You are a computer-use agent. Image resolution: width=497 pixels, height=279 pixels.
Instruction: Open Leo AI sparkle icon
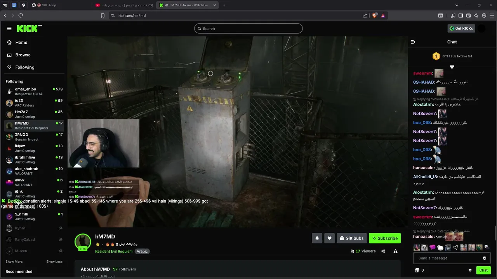tap(476, 15)
